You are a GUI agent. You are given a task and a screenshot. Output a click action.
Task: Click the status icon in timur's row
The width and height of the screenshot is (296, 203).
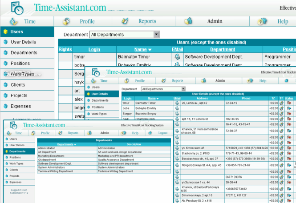[x=289, y=103]
